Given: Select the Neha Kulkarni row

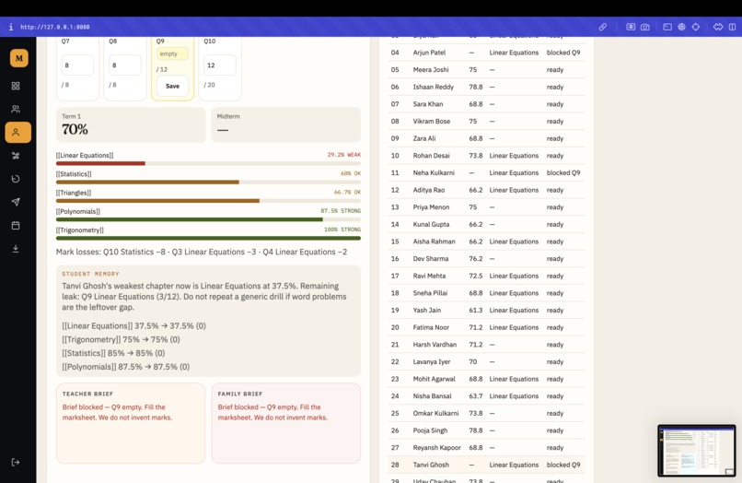Looking at the screenshot, I should (486, 172).
